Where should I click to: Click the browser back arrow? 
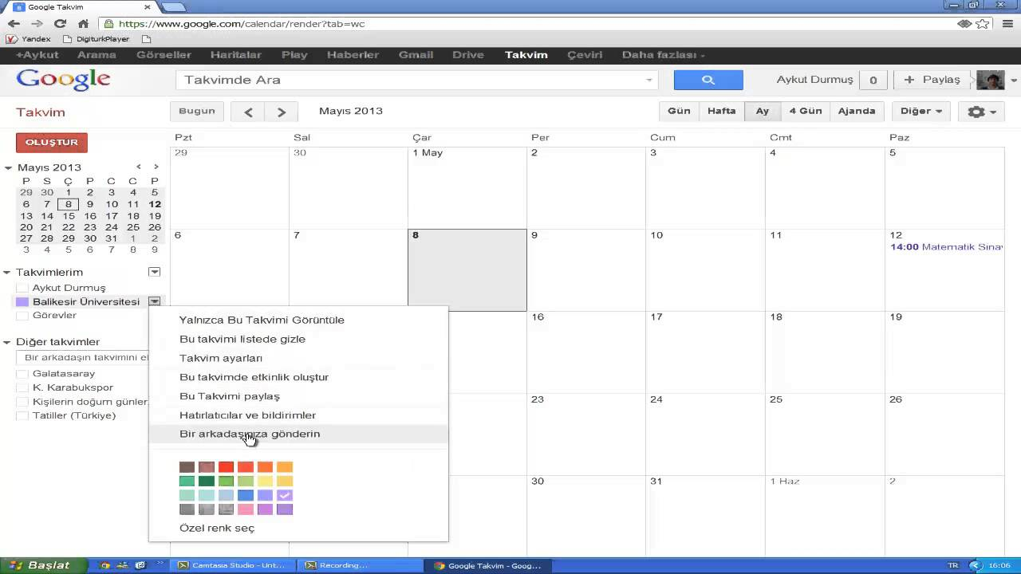coord(14,24)
